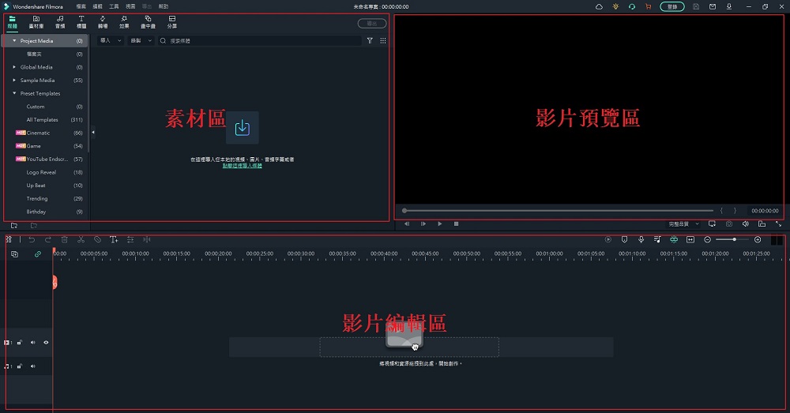
Task: Zoom out timeline with minus button
Action: click(707, 240)
